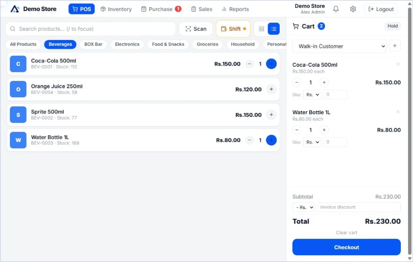Add a new customer with plus button
This screenshot has height=262, width=413.
click(395, 46)
